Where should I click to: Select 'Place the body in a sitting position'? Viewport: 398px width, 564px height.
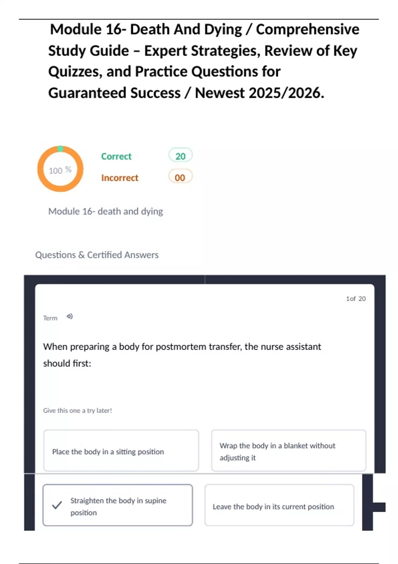[x=121, y=451]
